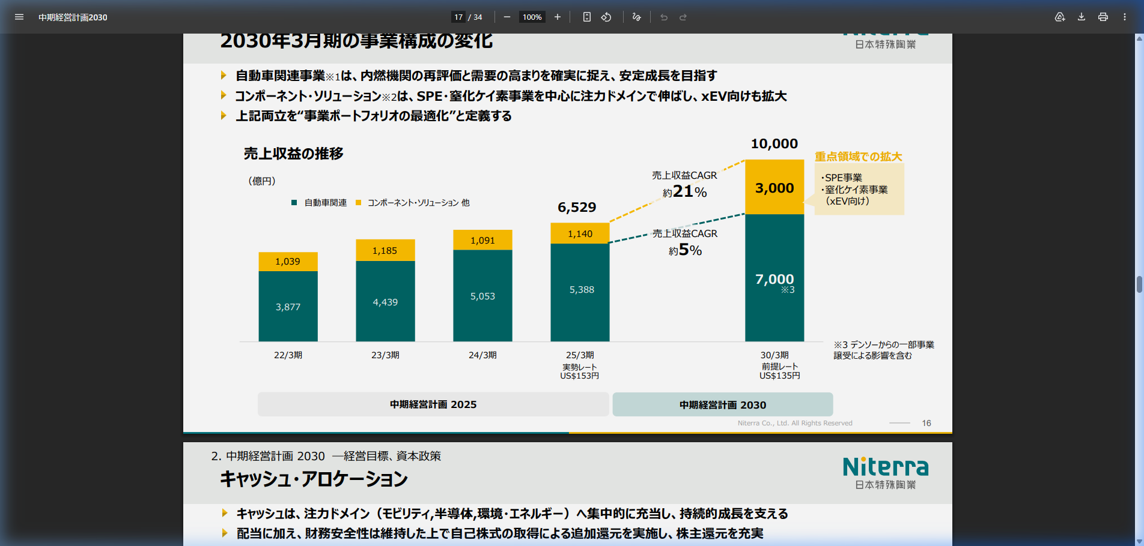Click the page number input showing 17
This screenshot has height=546, width=1144.
coord(458,17)
